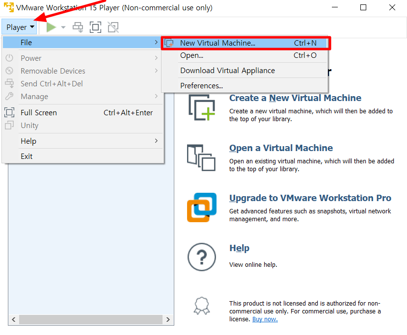Screen dimensions: 407x335
Task: Click the library horizontal scrollbar thumb
Action: [x=91, y=319]
